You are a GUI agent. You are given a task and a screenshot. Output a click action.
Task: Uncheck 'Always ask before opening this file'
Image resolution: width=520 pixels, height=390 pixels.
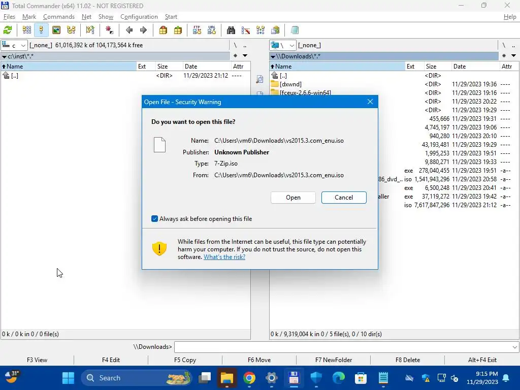click(x=154, y=218)
